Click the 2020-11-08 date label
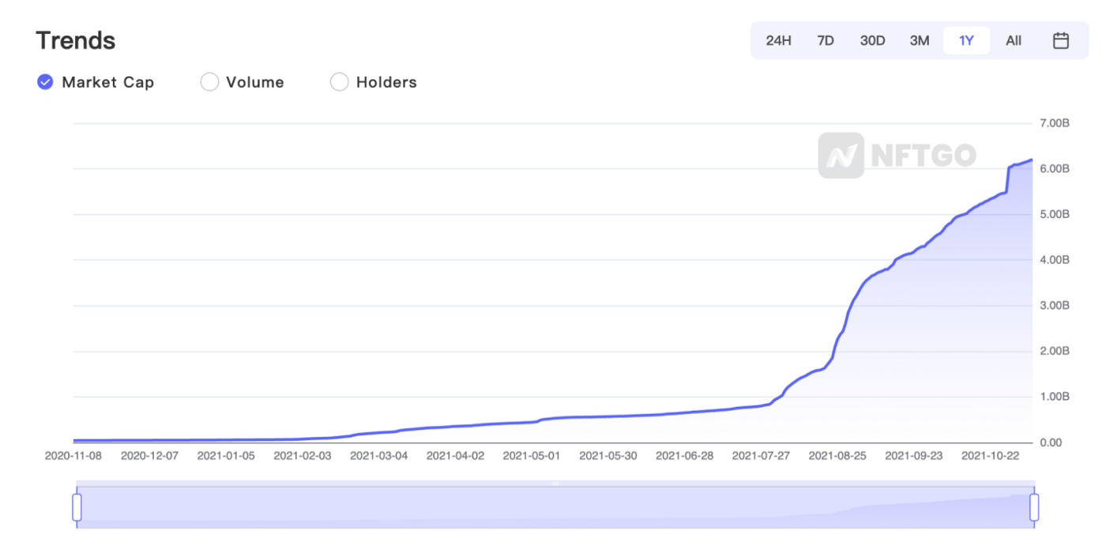Screen dimensions: 1106x546 click(73, 456)
